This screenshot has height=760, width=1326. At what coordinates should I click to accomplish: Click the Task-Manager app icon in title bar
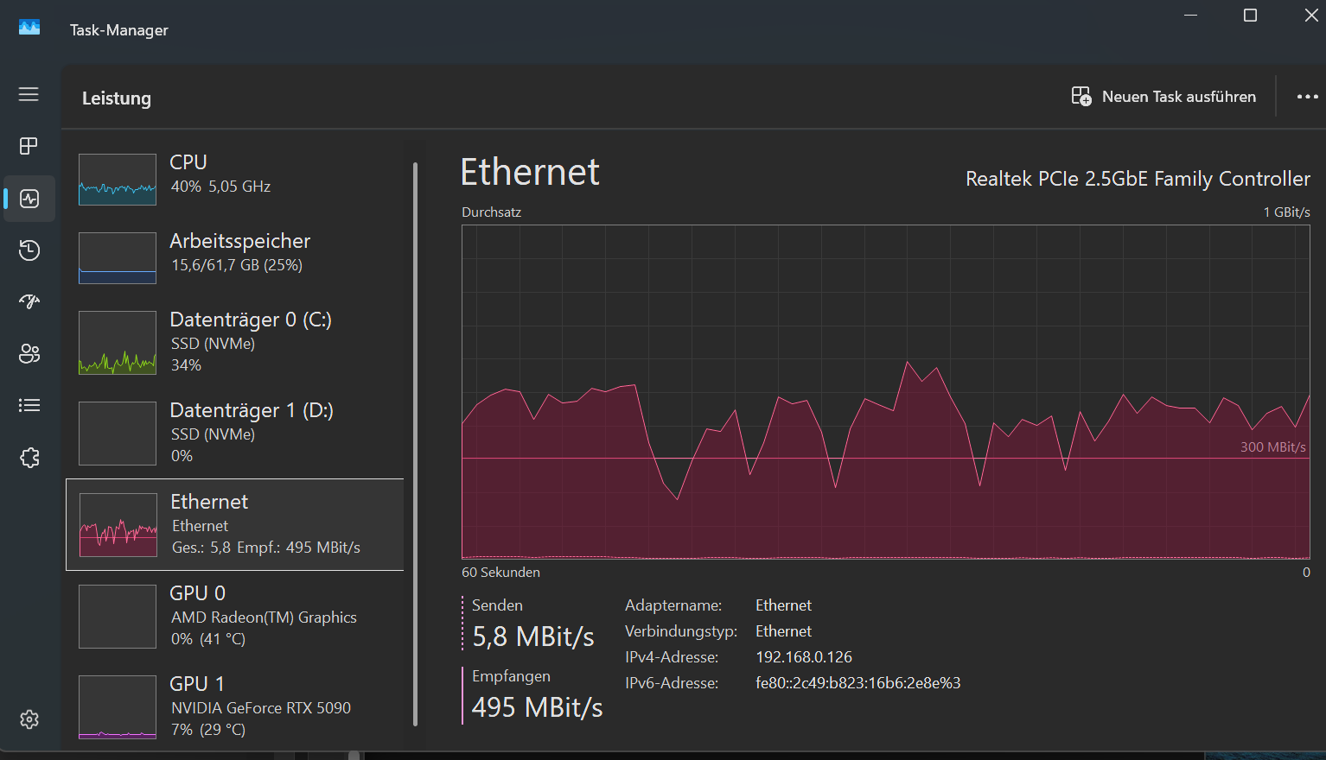click(x=29, y=28)
